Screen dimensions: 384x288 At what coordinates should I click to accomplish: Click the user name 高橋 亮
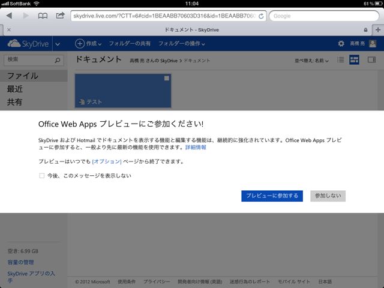click(x=358, y=44)
